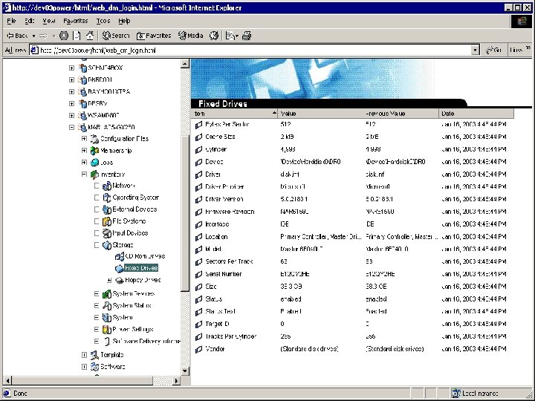Toggle the box beside Input Devices
535x401 pixels.
(x=96, y=233)
